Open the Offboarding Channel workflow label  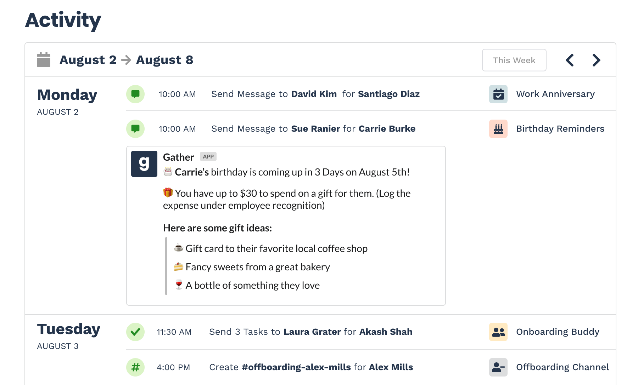562,367
